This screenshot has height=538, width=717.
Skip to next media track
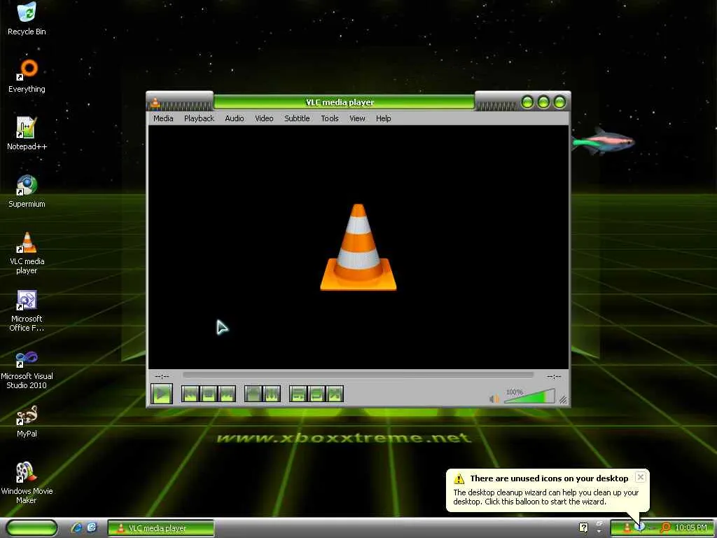[x=227, y=394]
